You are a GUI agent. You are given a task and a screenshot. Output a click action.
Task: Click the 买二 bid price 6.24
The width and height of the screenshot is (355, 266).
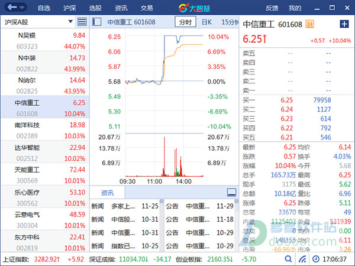coord(286,109)
